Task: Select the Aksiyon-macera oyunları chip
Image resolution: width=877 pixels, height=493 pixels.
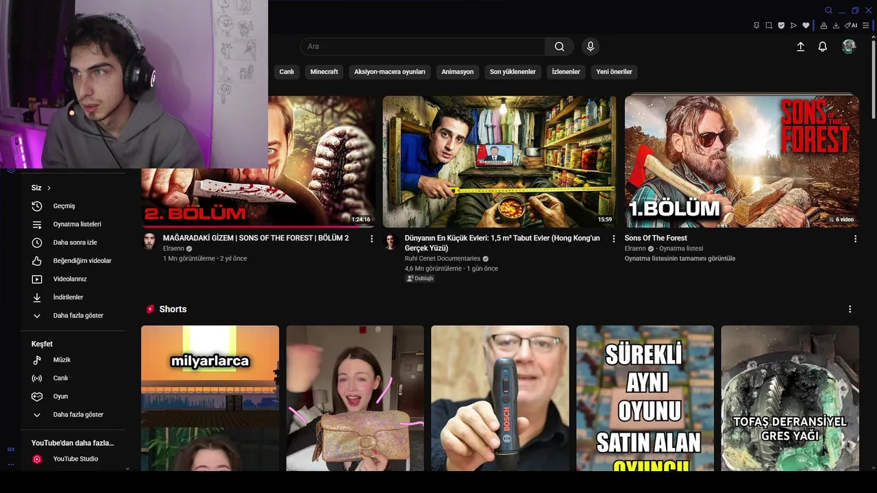Action: [x=390, y=72]
